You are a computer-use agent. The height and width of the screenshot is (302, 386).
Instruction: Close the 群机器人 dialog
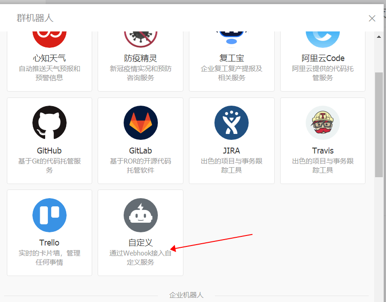point(372,18)
